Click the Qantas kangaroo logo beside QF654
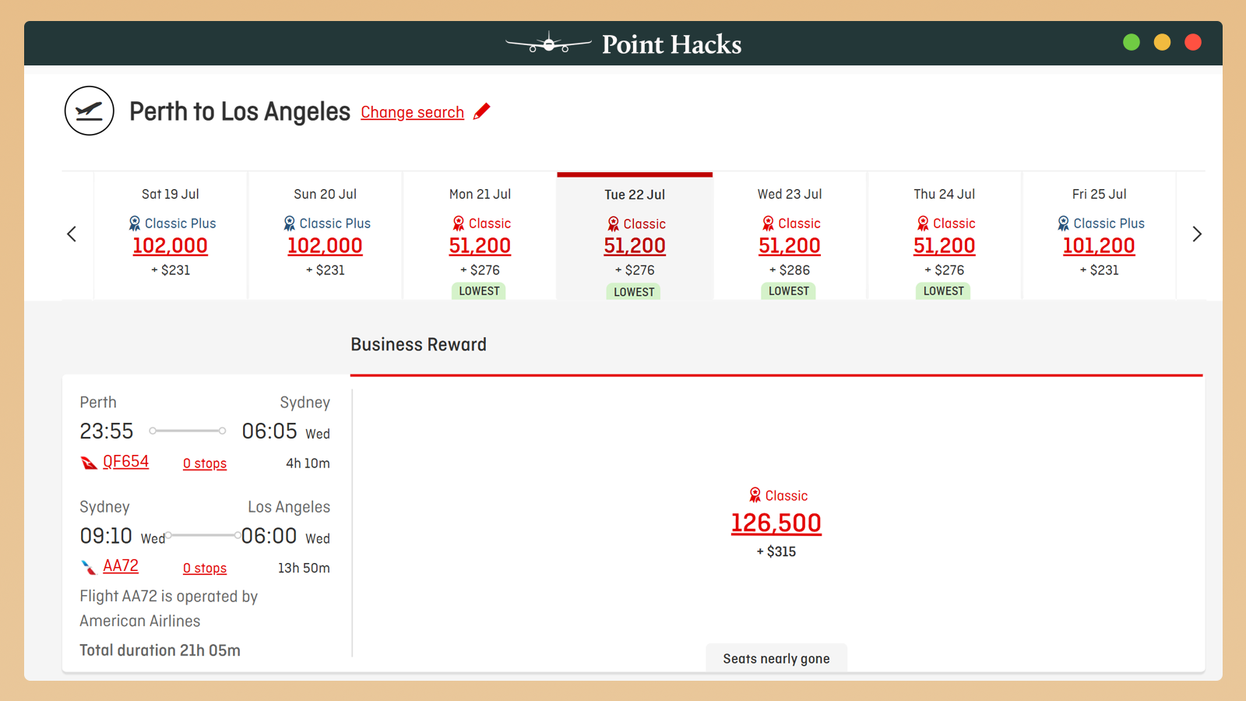This screenshot has width=1246, height=701. click(89, 463)
